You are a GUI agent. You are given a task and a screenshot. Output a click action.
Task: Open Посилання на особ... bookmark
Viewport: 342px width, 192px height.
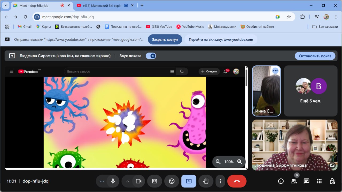tap(123, 27)
